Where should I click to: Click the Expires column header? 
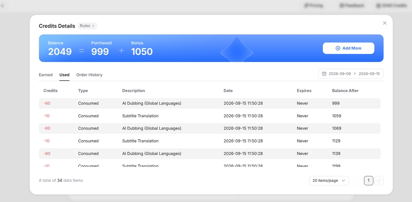[304, 91]
